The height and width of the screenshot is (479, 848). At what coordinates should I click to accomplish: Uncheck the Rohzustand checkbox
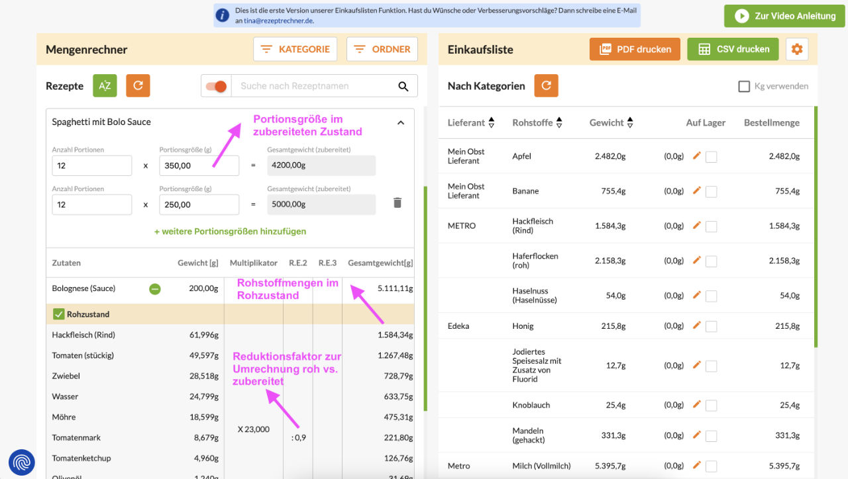58,314
